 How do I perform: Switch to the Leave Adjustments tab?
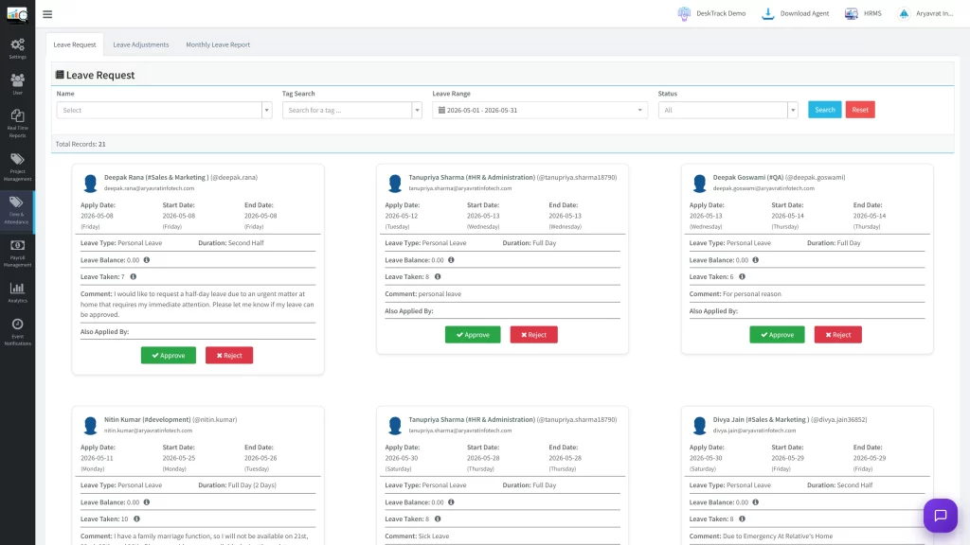[x=141, y=44]
